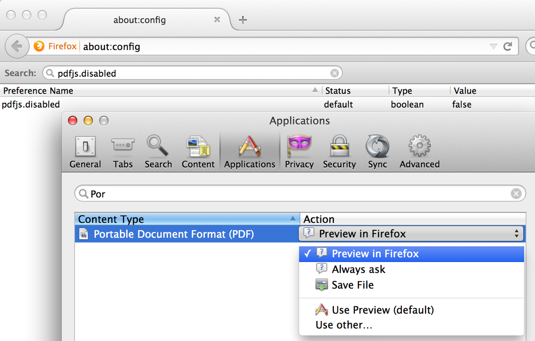Select the Applications preferences pane

point(250,152)
